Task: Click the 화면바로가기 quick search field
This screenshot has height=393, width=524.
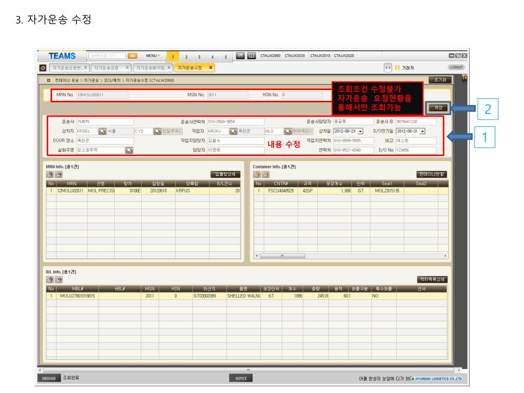Action: (x=107, y=56)
